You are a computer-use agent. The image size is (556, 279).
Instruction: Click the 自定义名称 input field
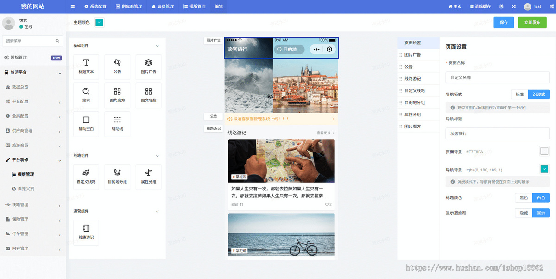tap(497, 77)
